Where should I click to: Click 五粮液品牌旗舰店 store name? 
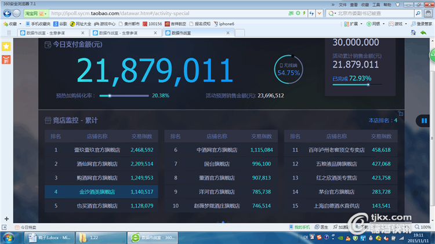[x=336, y=164]
